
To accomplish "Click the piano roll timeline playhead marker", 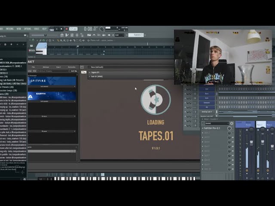I will point(78,47).
